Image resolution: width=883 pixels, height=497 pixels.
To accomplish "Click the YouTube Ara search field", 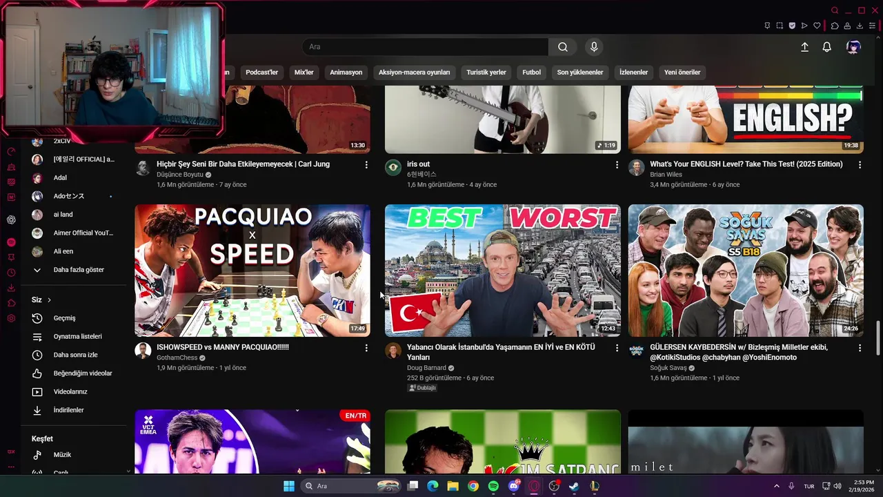I will pyautogui.click(x=425, y=47).
